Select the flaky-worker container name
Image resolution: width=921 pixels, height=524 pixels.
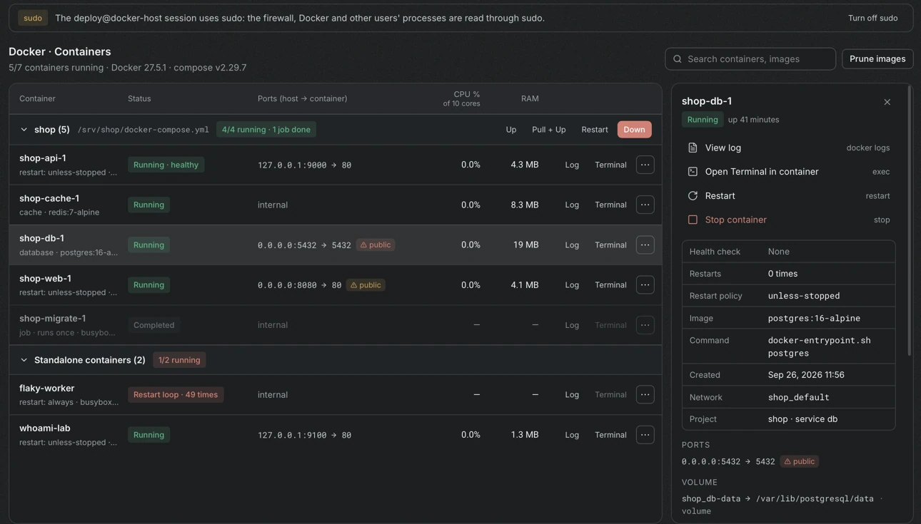tap(46, 389)
